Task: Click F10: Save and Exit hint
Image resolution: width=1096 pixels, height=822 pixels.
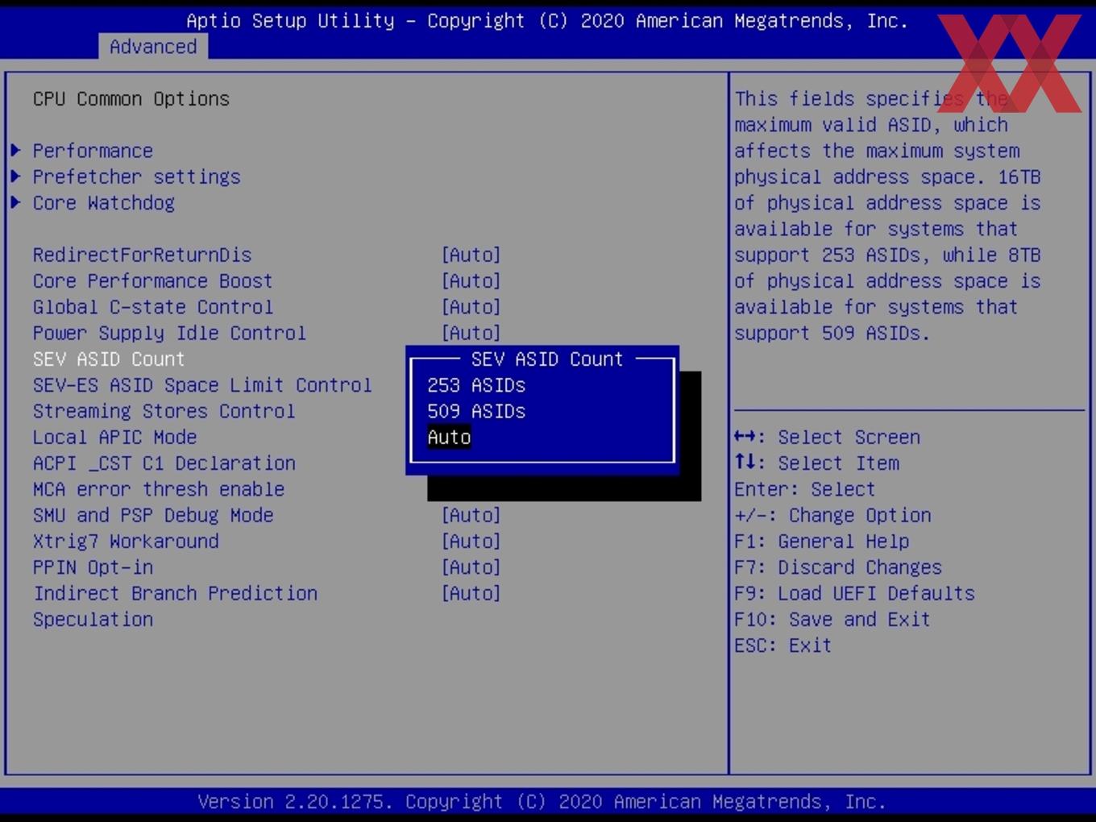Action: pos(832,619)
